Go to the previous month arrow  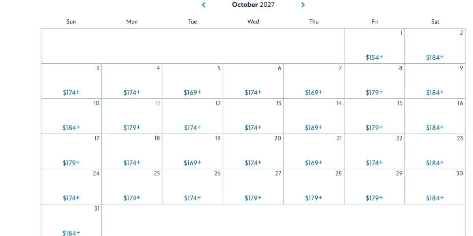click(203, 5)
